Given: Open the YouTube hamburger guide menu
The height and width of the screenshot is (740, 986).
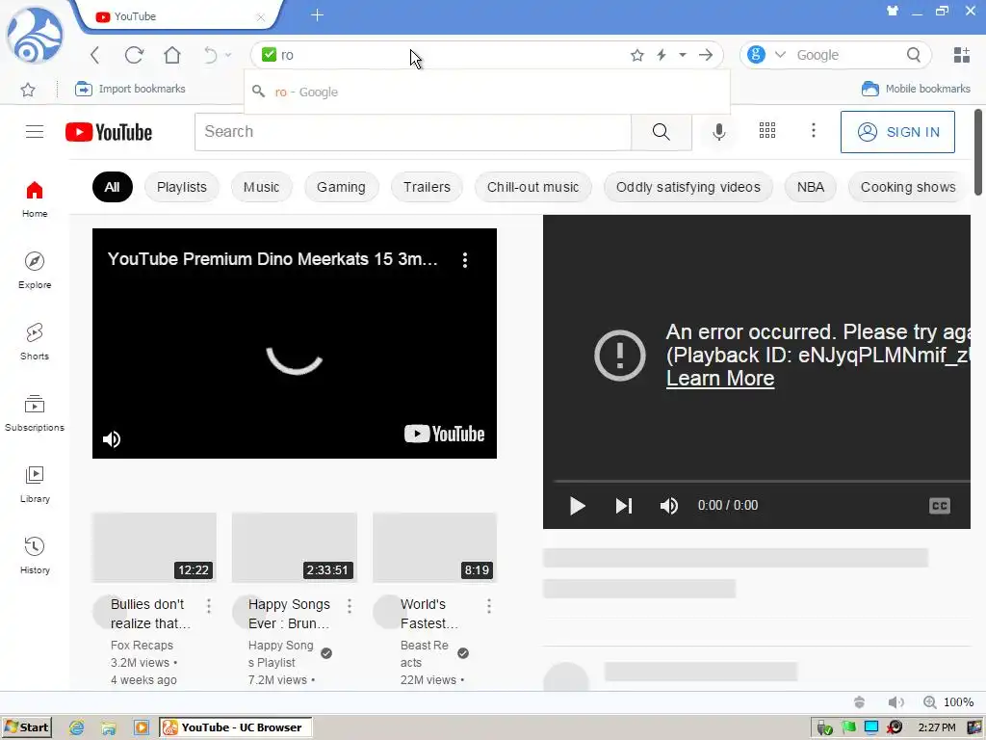Looking at the screenshot, I should (x=35, y=131).
